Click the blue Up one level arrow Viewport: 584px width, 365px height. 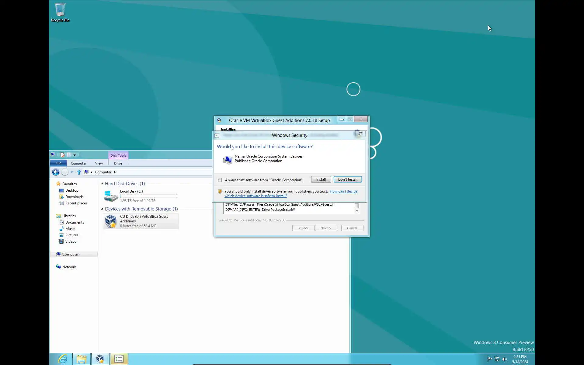[x=79, y=172]
